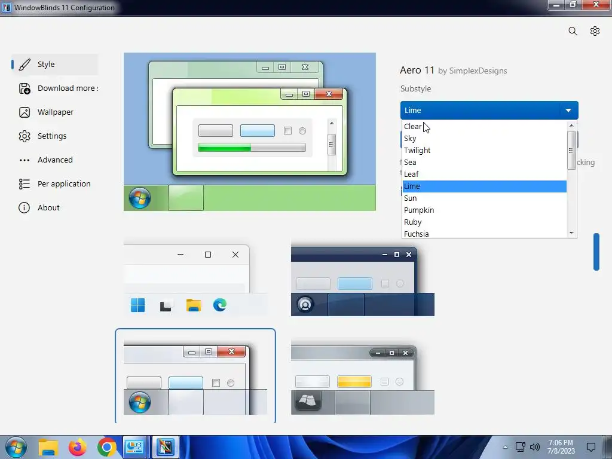612x459 pixels.
Task: Choose Twilight from the substyle list
Action: pos(484,150)
